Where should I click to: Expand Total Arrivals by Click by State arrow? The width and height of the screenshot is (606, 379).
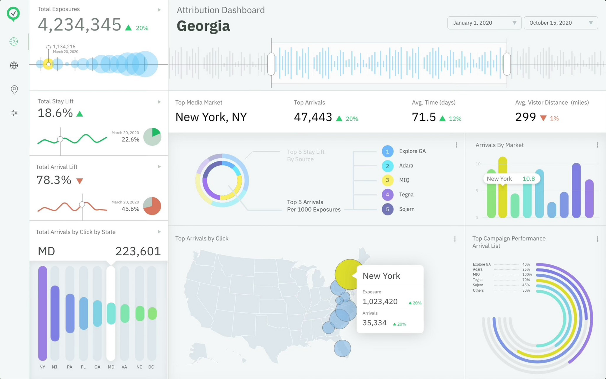(159, 232)
